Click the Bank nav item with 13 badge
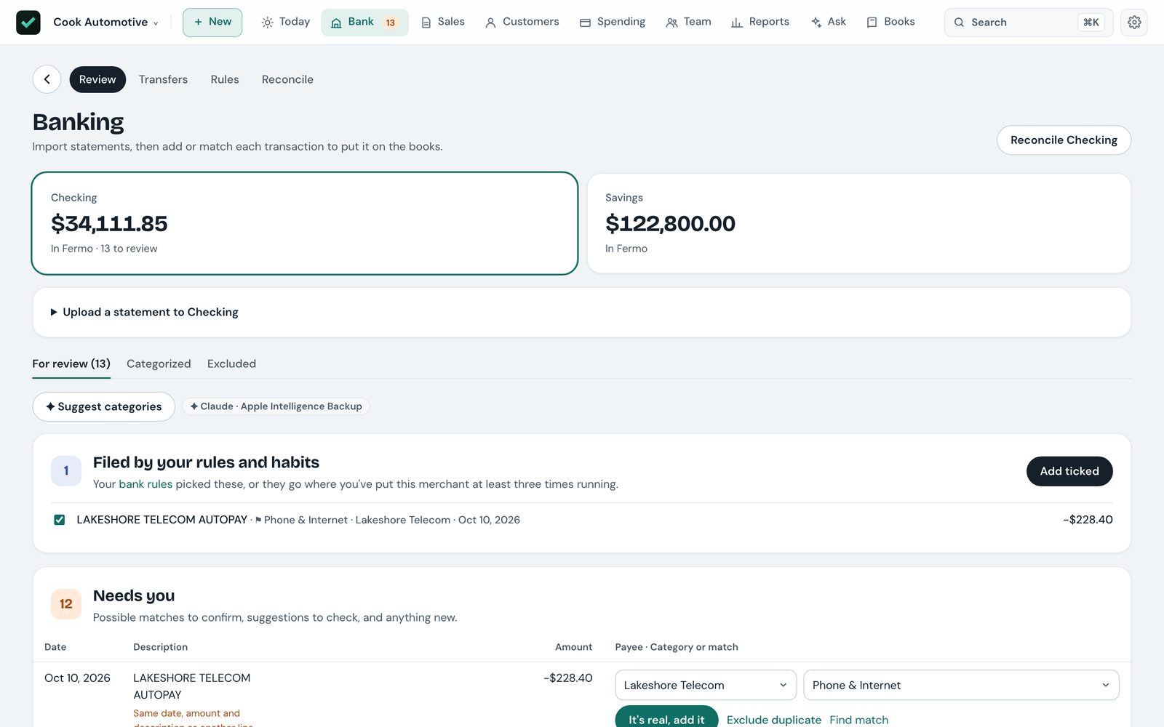Image resolution: width=1164 pixels, height=727 pixels. click(x=364, y=23)
